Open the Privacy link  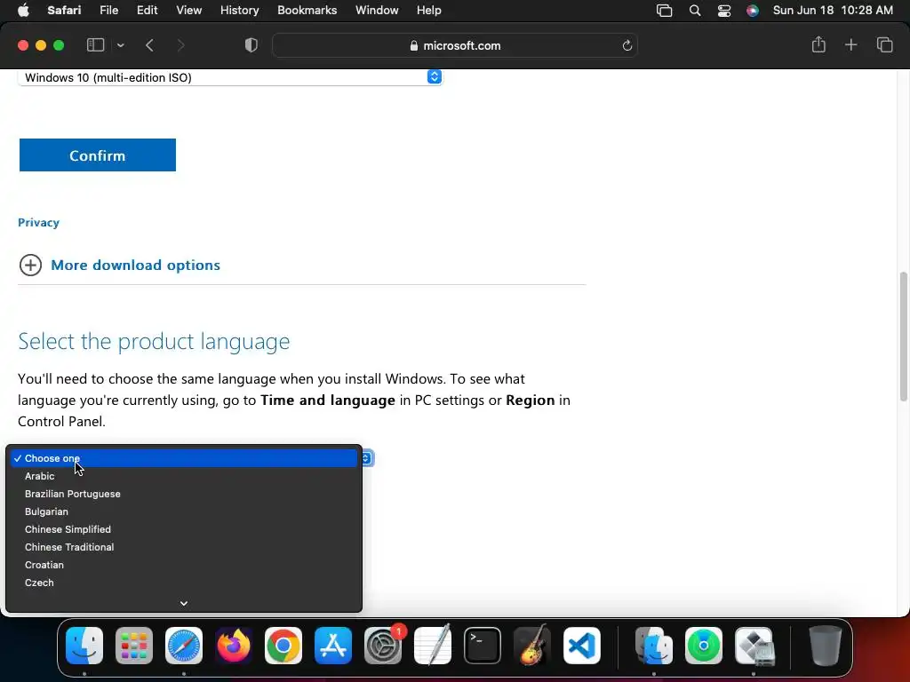tap(38, 222)
